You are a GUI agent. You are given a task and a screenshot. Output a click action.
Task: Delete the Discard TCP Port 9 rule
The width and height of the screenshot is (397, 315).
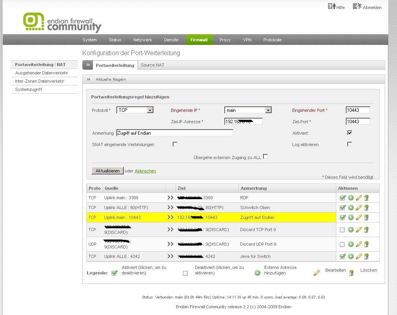tap(366, 230)
